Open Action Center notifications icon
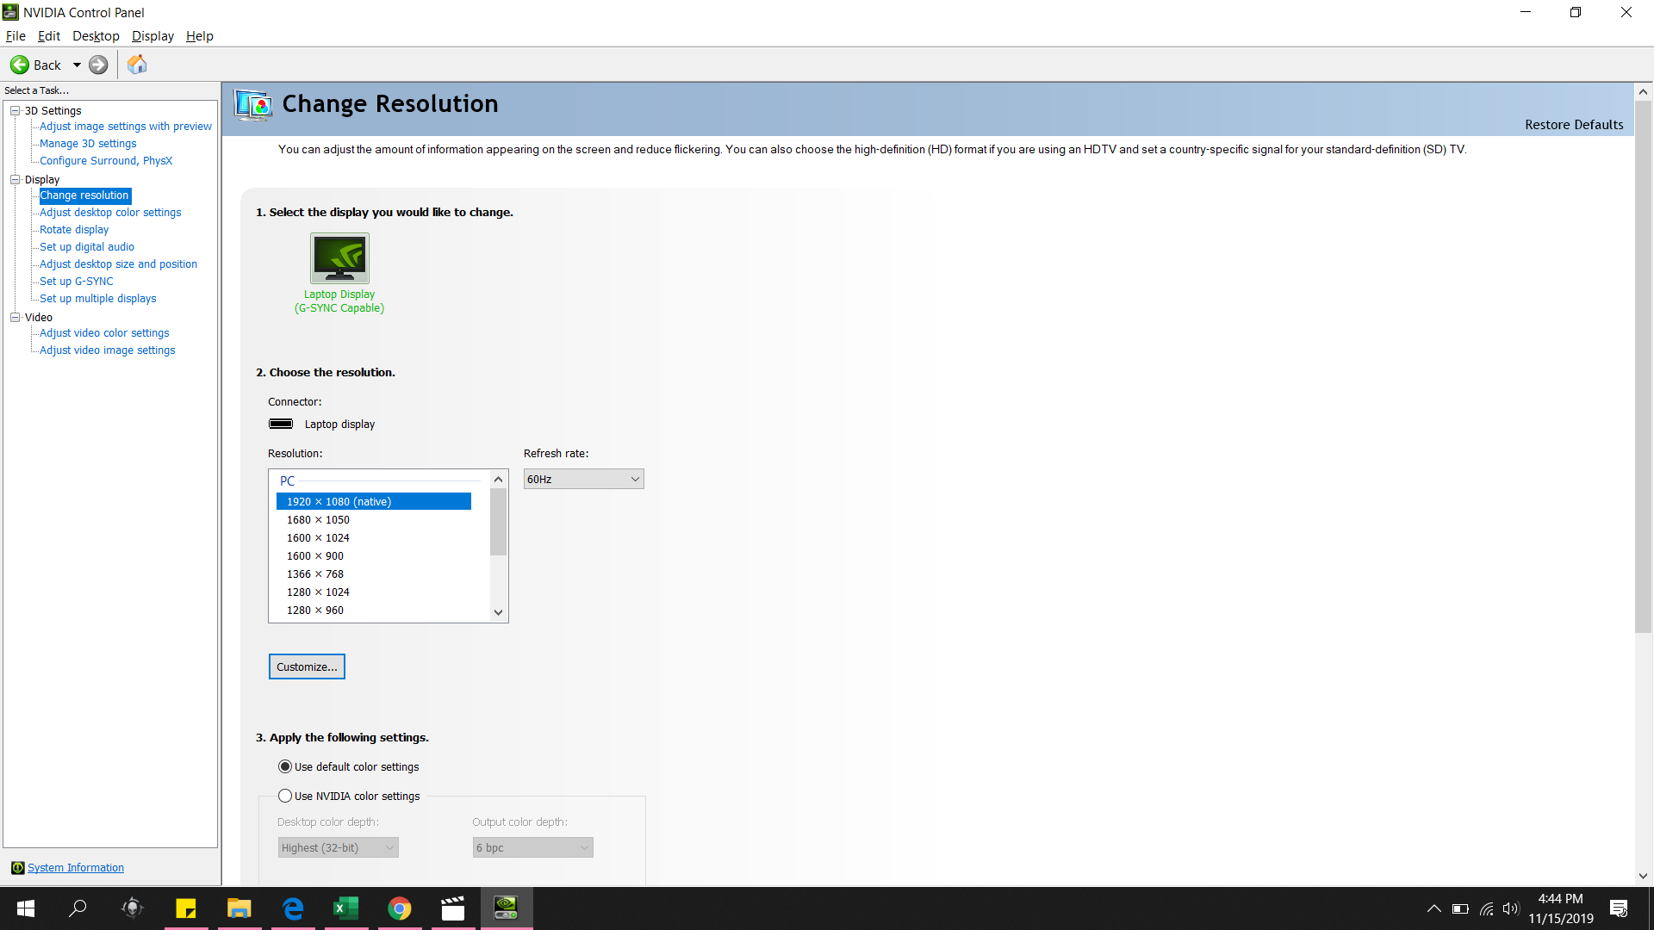The image size is (1654, 930). (x=1619, y=908)
